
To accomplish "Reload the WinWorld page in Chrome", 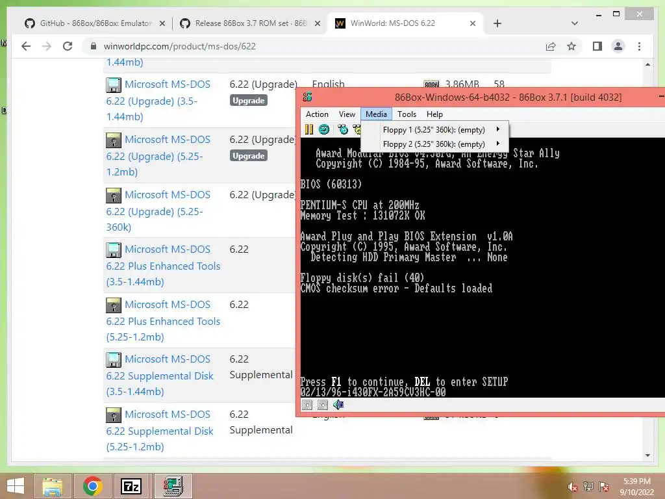I will (x=68, y=46).
